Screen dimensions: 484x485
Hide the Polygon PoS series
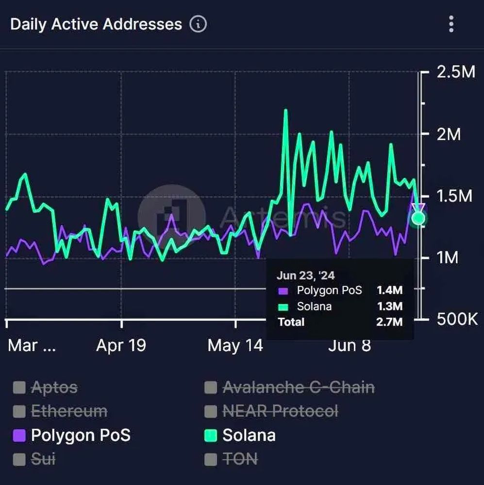click(x=71, y=435)
